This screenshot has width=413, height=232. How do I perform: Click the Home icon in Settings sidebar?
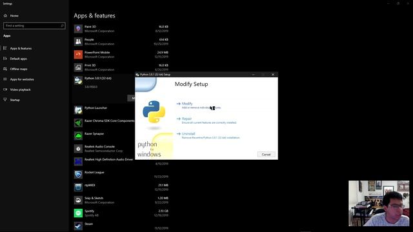coord(5,15)
